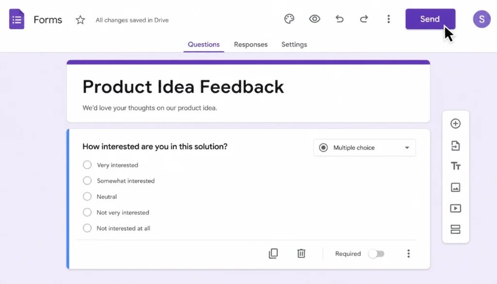Add an image to the form
The image size is (497, 284).
455,187
